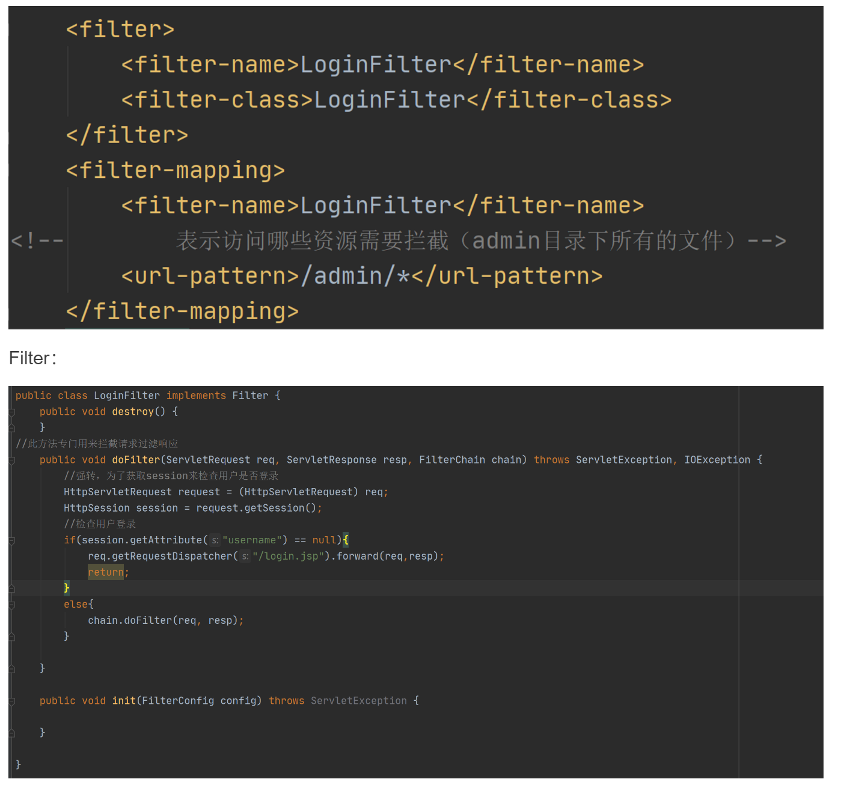Click the highlighted closing yellow brace
The width and height of the screenshot is (853, 788).
[67, 588]
